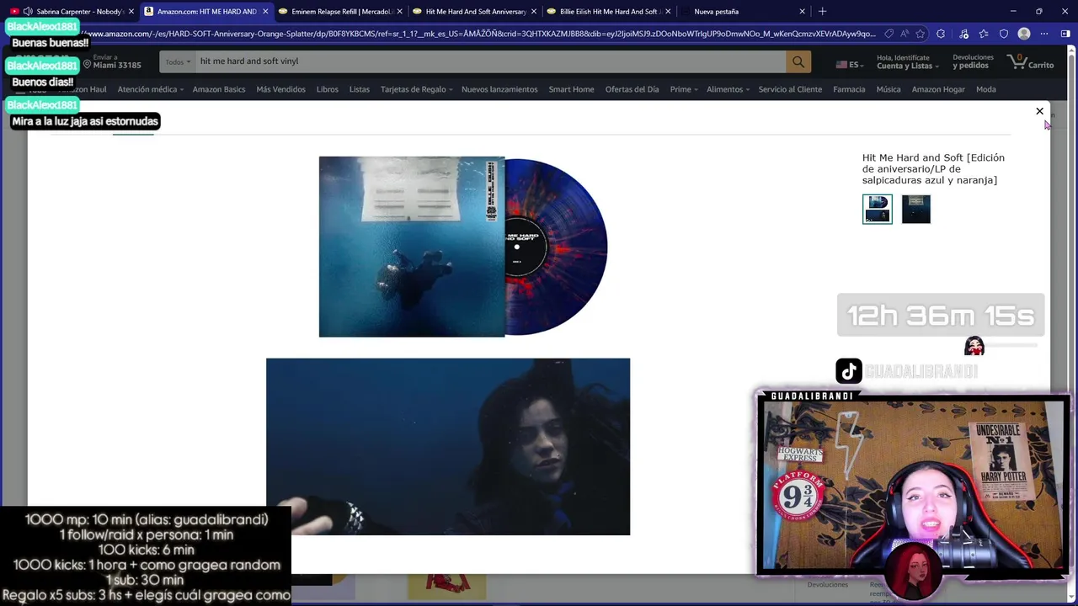The height and width of the screenshot is (606, 1078).
Task: Close the Hit Me Hard And Soft Anniversary tab
Action: tap(534, 12)
